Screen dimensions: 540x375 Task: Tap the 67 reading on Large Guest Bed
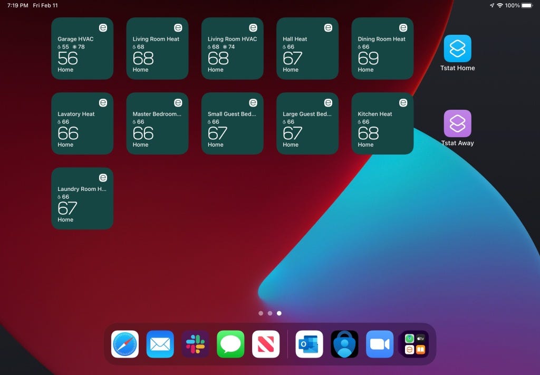point(293,133)
